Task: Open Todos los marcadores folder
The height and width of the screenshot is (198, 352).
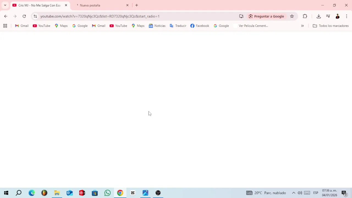Action: (x=331, y=26)
